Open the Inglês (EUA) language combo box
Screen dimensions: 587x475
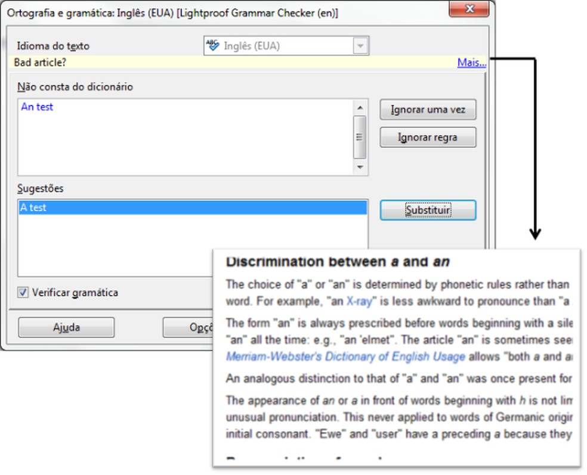[x=286, y=46]
